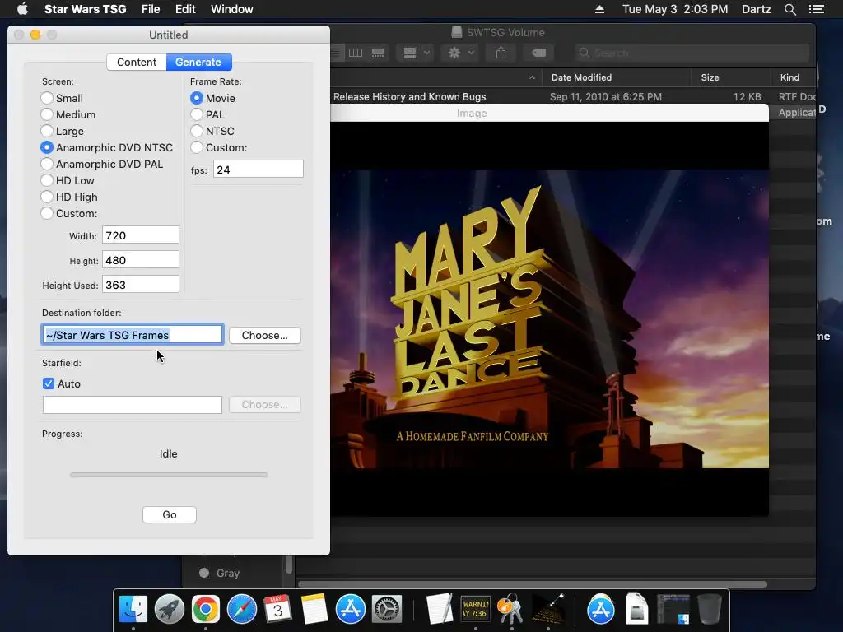Open Finder group-by dropdown in toolbar
The width and height of the screenshot is (843, 632).
click(x=416, y=53)
